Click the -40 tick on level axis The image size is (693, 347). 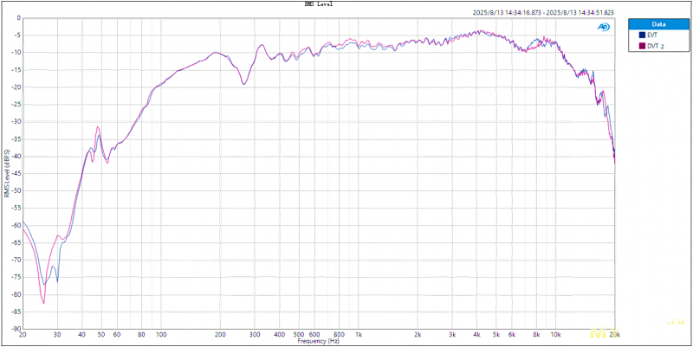tap(16, 157)
